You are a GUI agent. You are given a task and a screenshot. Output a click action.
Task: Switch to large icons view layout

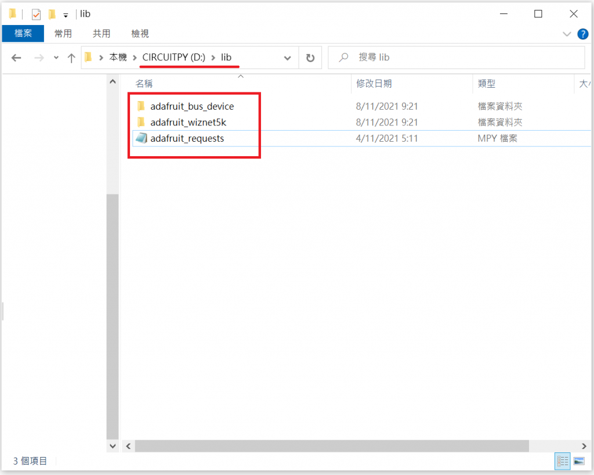579,461
